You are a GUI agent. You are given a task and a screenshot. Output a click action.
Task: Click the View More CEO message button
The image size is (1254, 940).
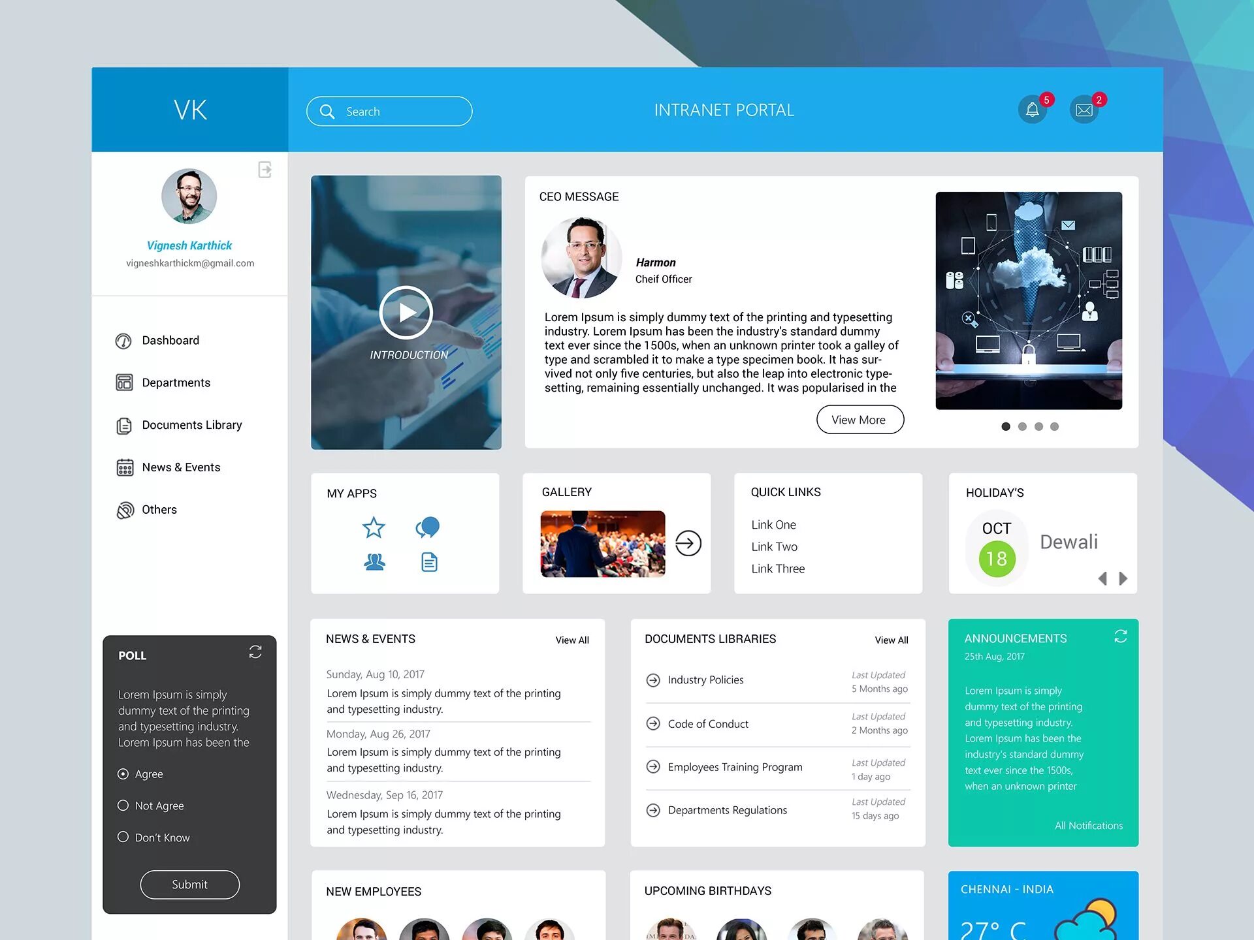click(859, 418)
